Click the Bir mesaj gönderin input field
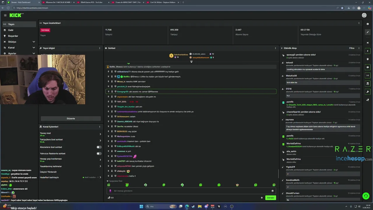 191,191
